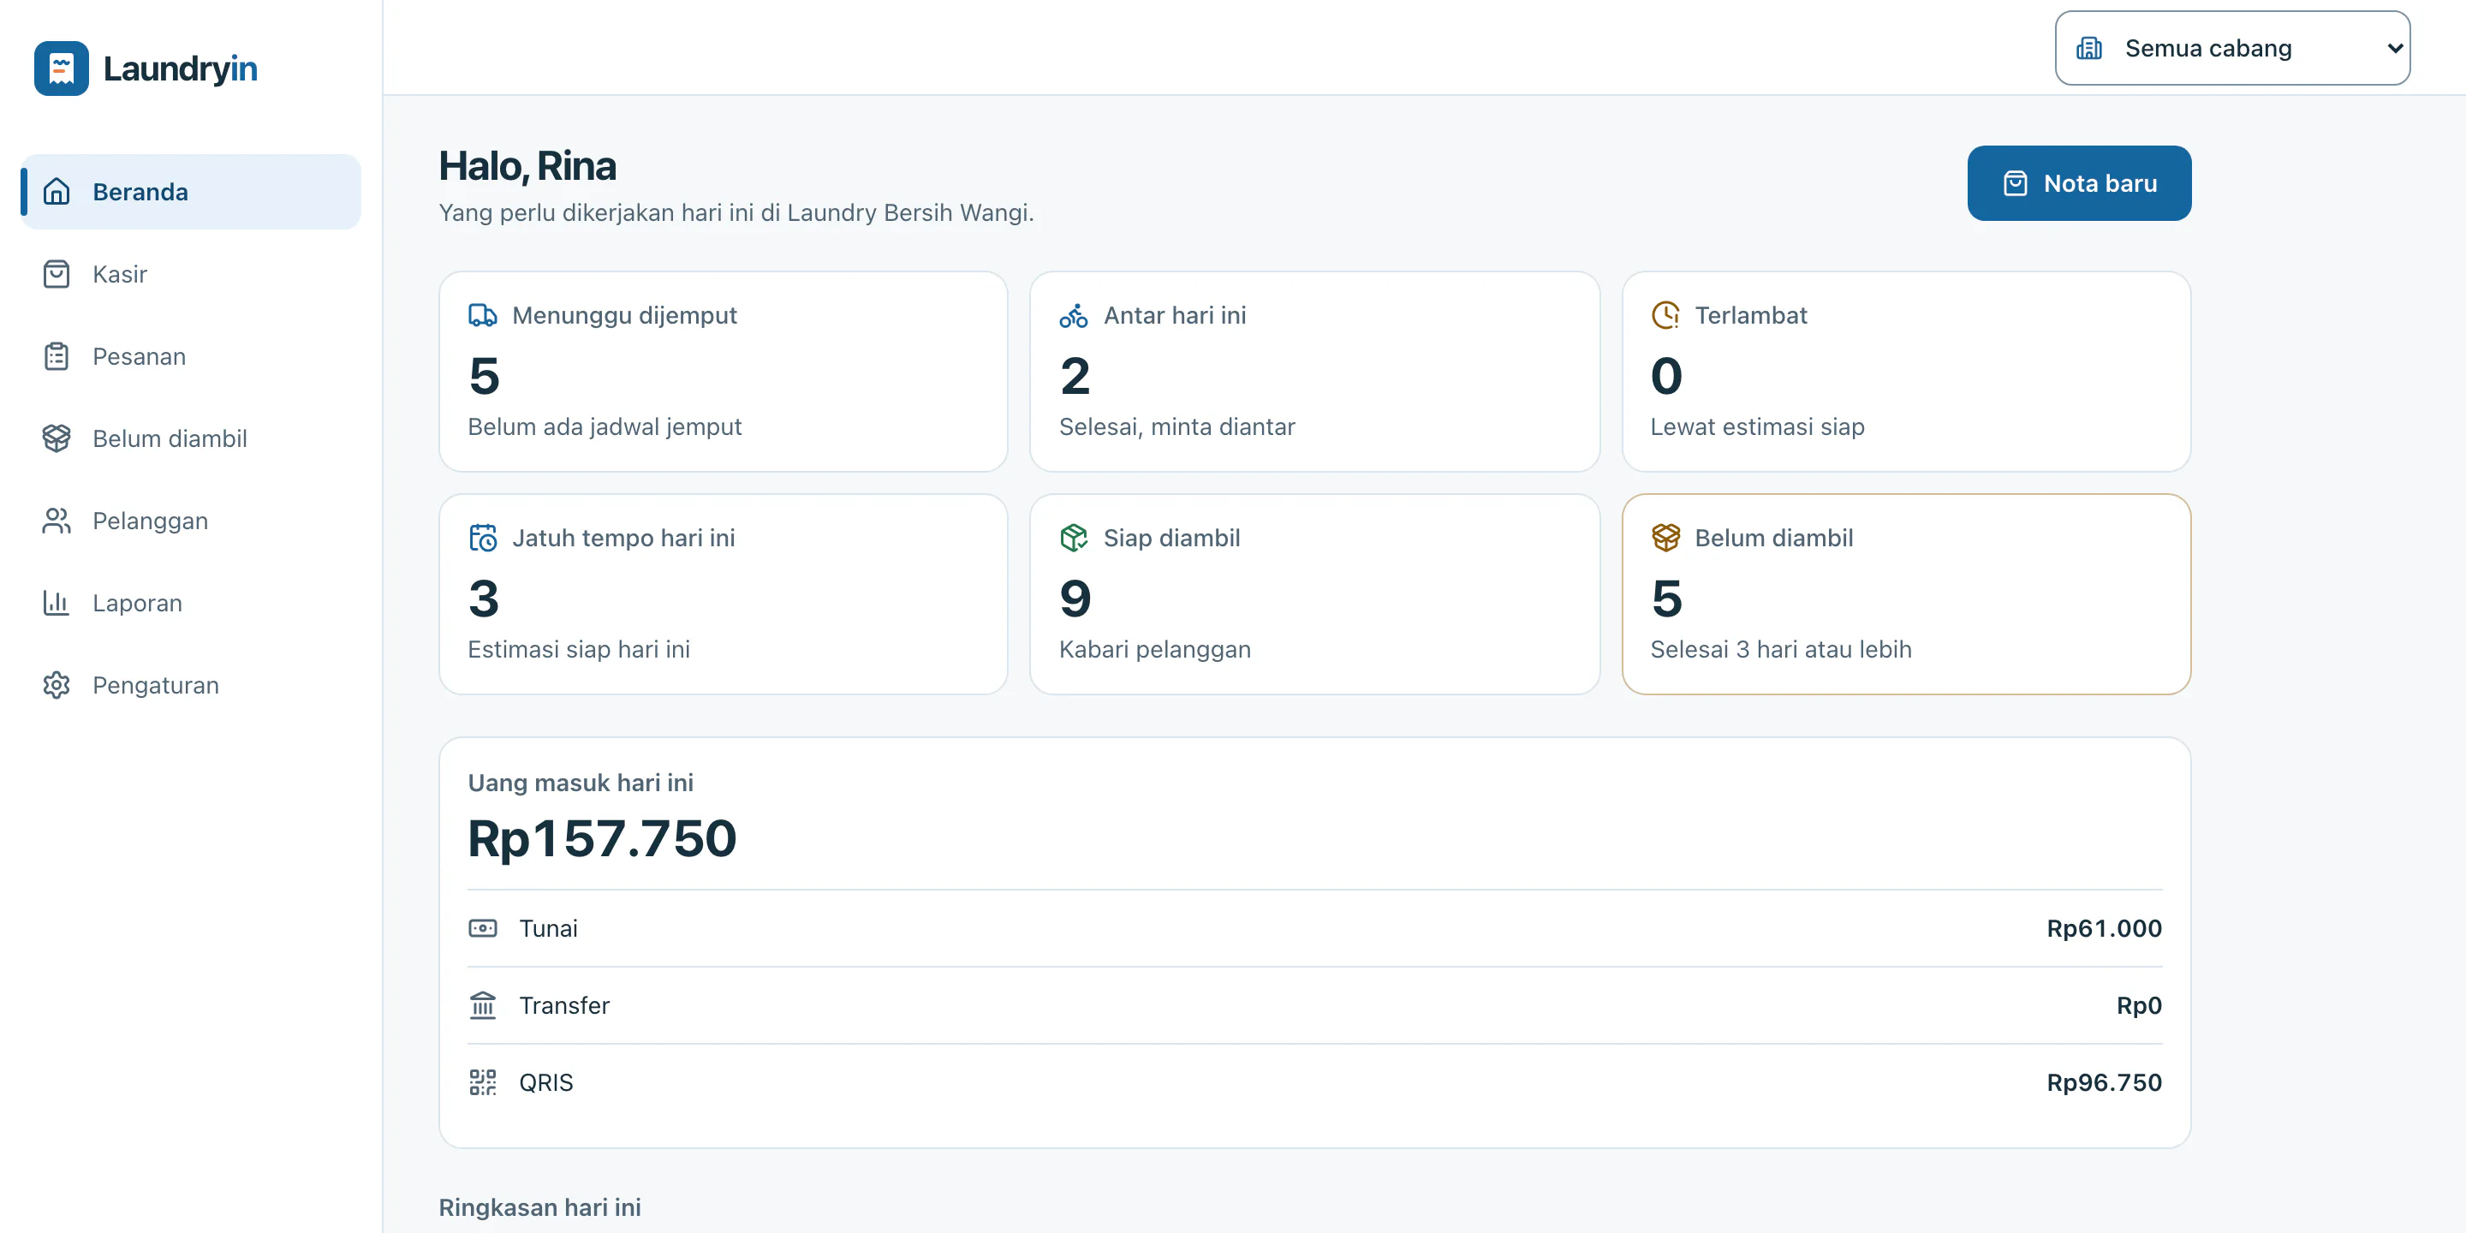Click the Laporan bar chart icon
The width and height of the screenshot is (2466, 1233).
pos(57,603)
